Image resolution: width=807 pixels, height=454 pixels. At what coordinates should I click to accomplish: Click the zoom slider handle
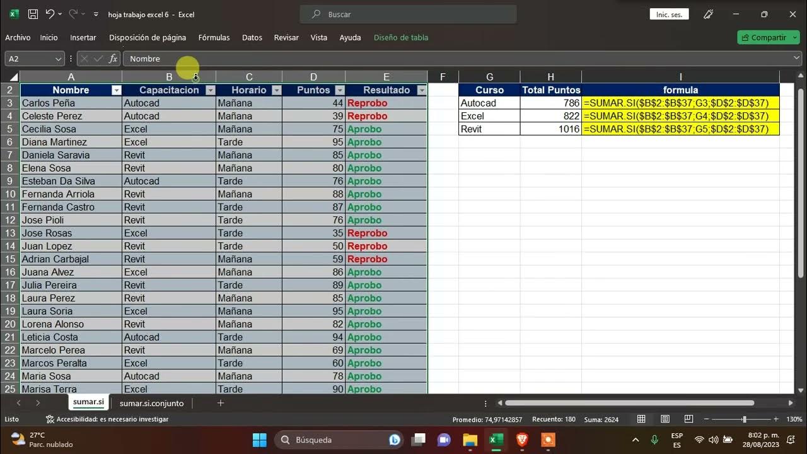[744, 419]
